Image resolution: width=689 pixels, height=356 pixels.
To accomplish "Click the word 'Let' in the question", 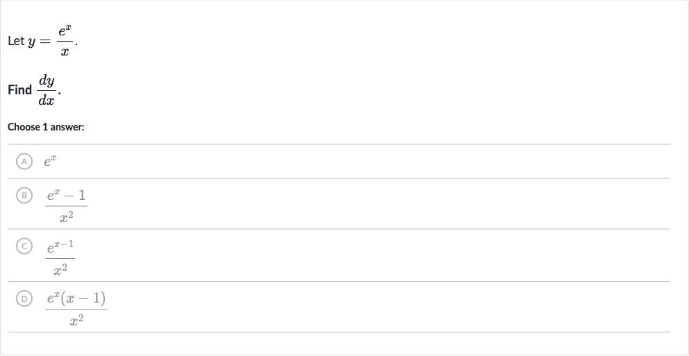I will [x=16, y=41].
